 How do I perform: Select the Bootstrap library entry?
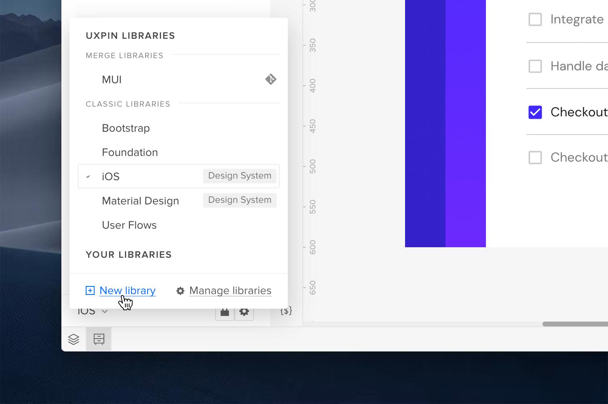126,128
